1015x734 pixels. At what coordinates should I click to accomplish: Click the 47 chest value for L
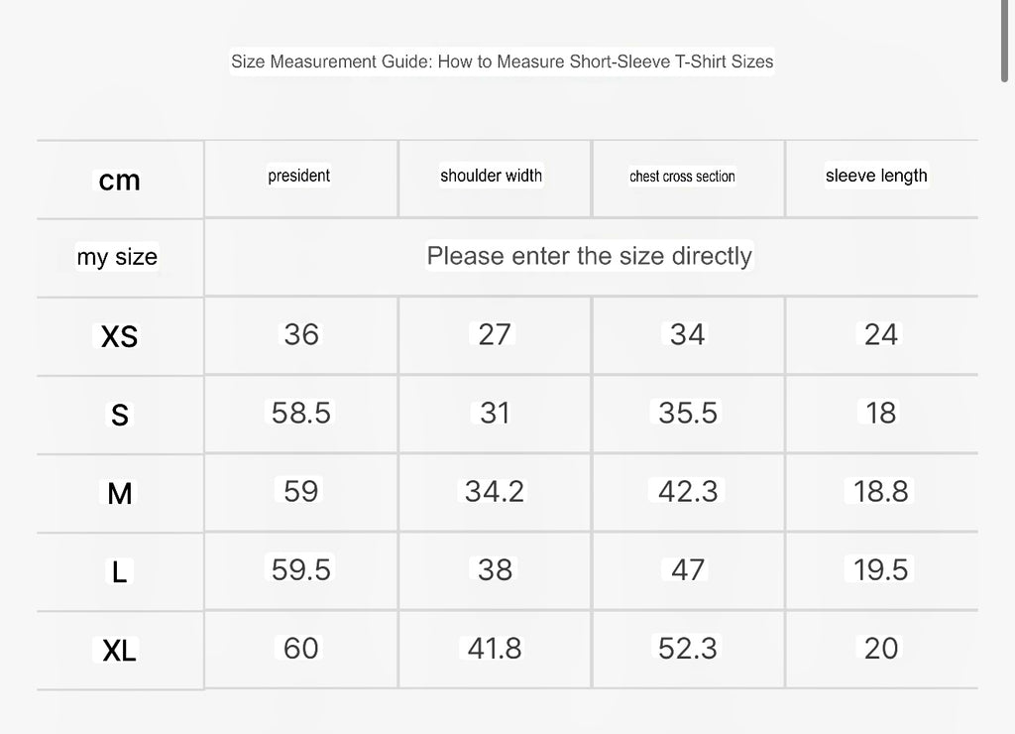coord(688,570)
